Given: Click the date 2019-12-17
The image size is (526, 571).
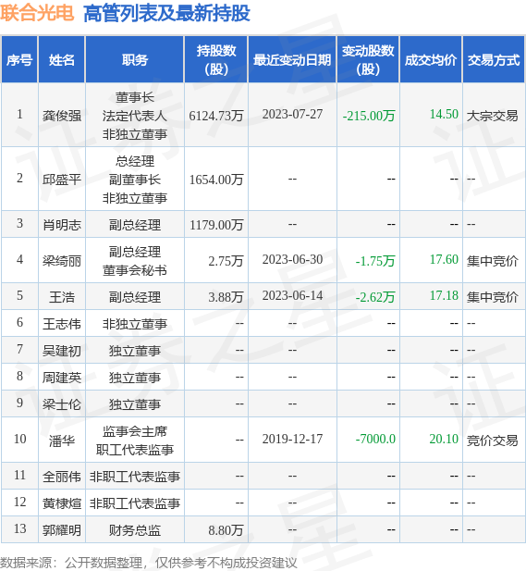Looking at the screenshot, I should coord(292,439).
